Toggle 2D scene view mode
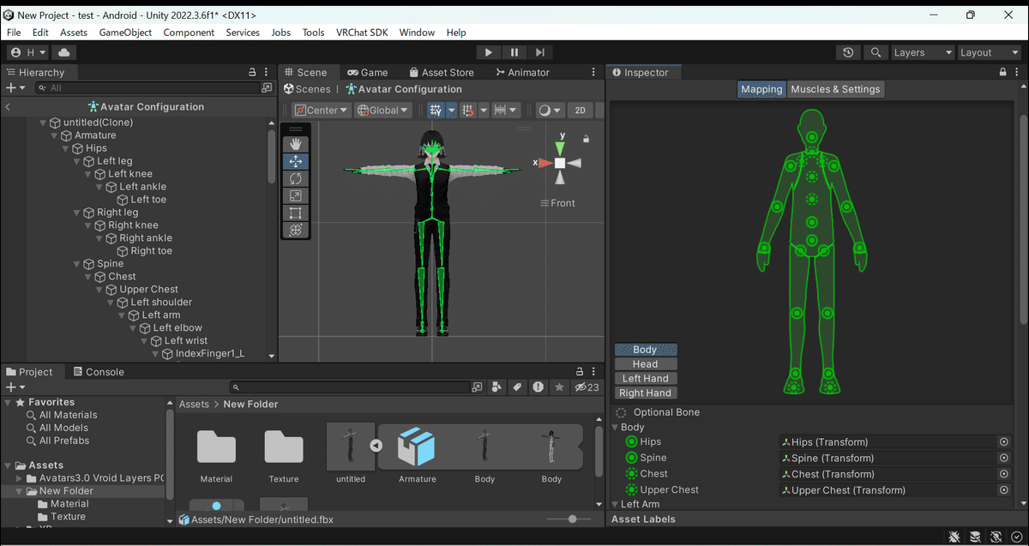Screen dimensions: 1029x546 pyautogui.click(x=580, y=110)
